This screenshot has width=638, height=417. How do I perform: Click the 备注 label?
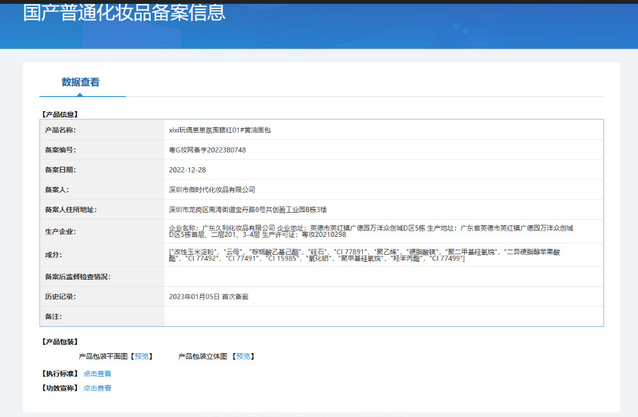click(x=53, y=317)
